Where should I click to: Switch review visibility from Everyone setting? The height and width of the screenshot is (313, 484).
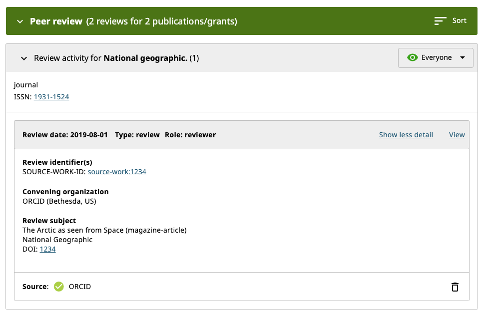click(435, 57)
